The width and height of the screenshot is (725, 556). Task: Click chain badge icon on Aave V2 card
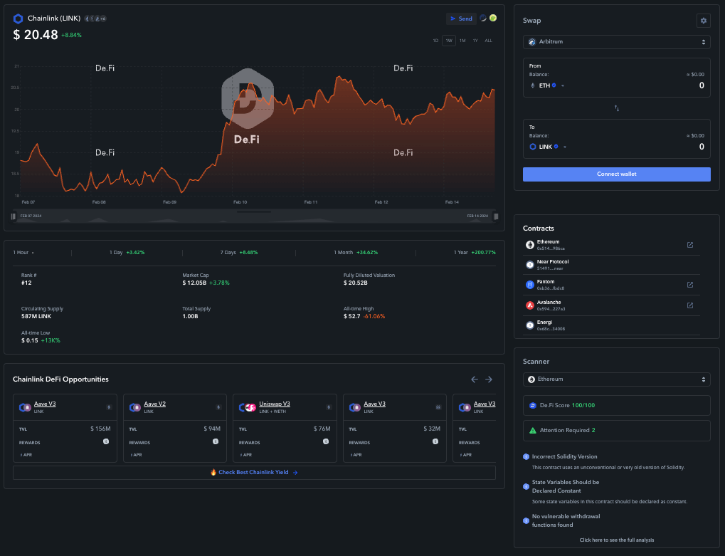click(218, 407)
